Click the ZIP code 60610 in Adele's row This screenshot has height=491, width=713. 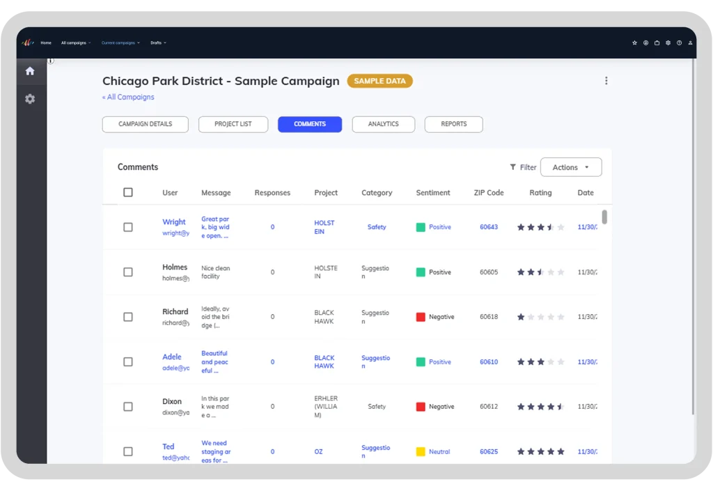(x=489, y=362)
